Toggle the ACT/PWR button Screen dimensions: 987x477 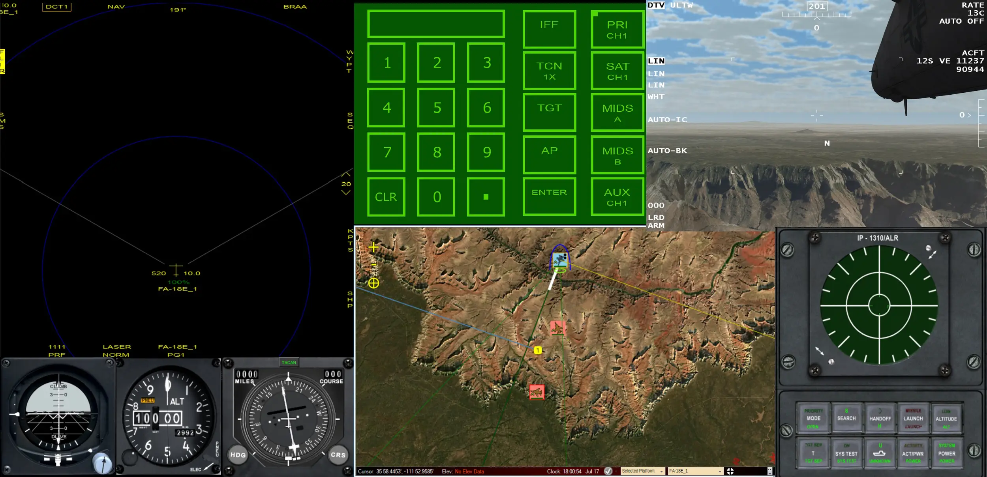(913, 453)
